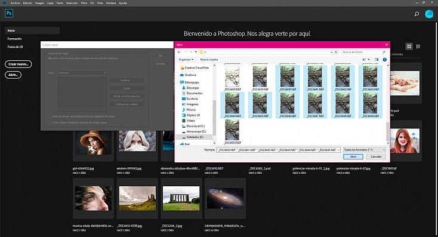Select Disco local (C:) drive

coord(193,126)
